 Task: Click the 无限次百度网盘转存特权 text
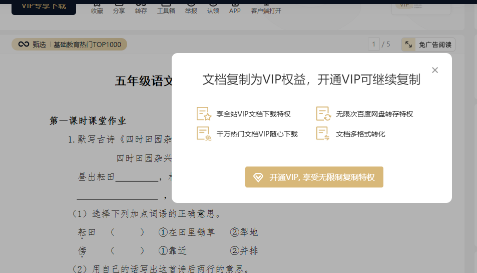click(374, 114)
